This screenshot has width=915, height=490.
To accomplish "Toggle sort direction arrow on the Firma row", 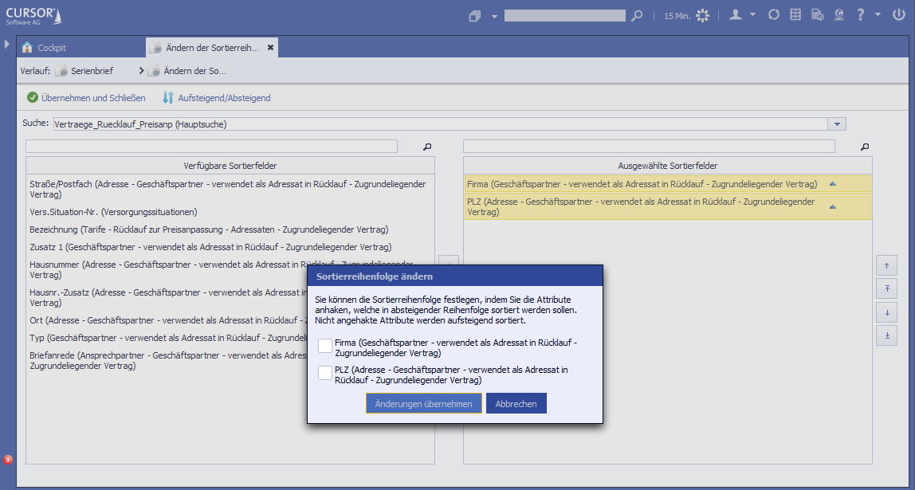I will tap(833, 184).
